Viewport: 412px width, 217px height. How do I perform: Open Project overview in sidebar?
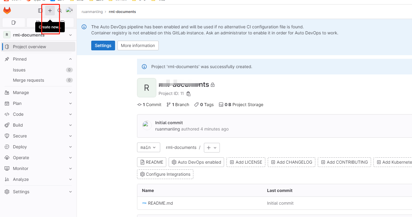click(38, 47)
